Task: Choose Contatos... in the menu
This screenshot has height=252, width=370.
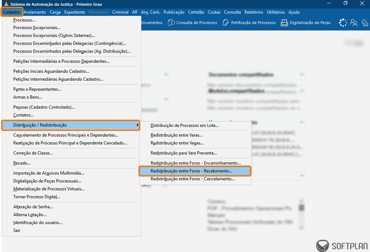Action: pos(72,115)
